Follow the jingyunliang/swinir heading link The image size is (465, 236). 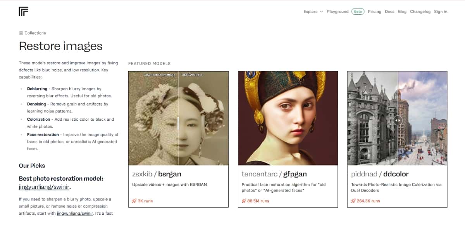pyautogui.click(x=45, y=187)
